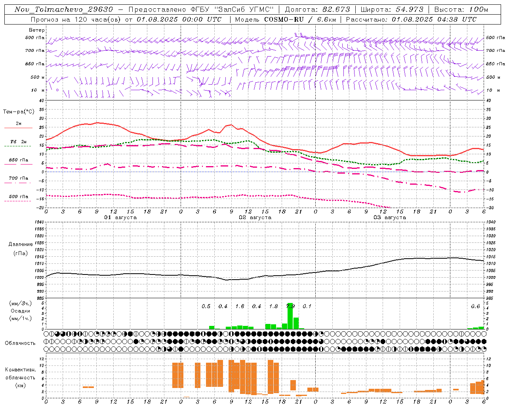Click the red 2м legend entry
507x405 pixels.
(x=18, y=125)
